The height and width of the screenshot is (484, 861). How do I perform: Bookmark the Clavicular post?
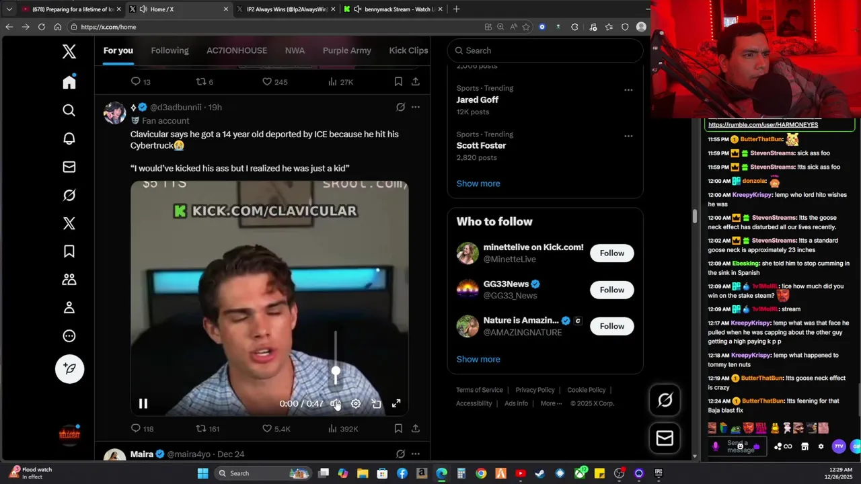click(398, 428)
